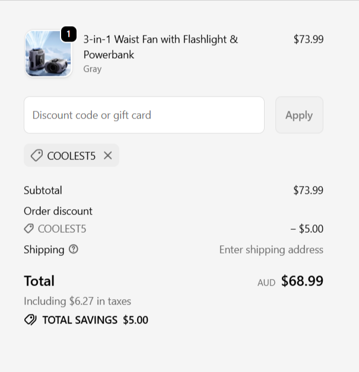Click the AUD currency label

coord(266,283)
